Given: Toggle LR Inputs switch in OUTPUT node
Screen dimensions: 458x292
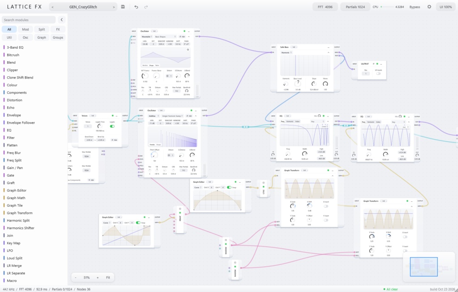Looking at the screenshot, I should pos(378,74).
